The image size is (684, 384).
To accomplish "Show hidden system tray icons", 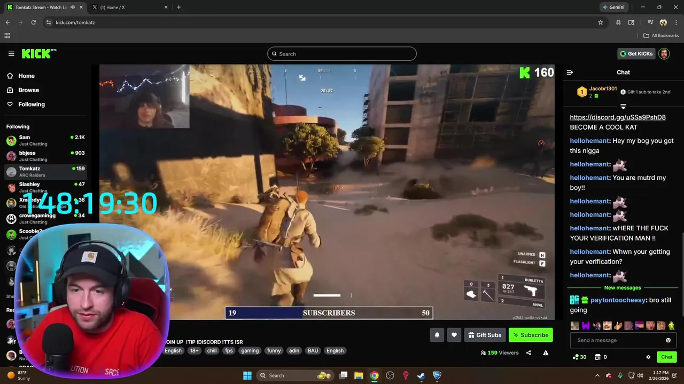I will 597,375.
